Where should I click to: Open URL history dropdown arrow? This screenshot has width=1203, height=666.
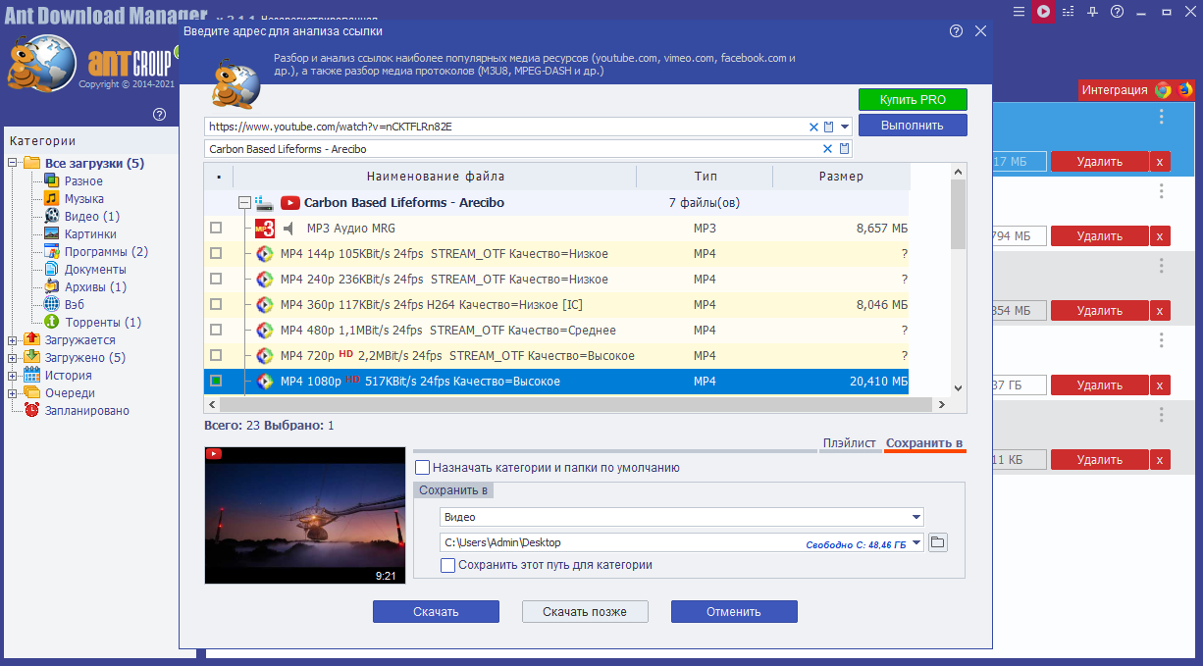(x=845, y=127)
